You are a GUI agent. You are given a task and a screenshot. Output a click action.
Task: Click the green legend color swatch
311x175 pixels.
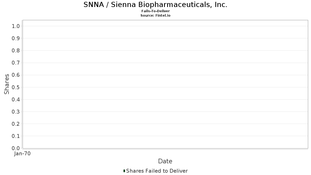pos(124,171)
